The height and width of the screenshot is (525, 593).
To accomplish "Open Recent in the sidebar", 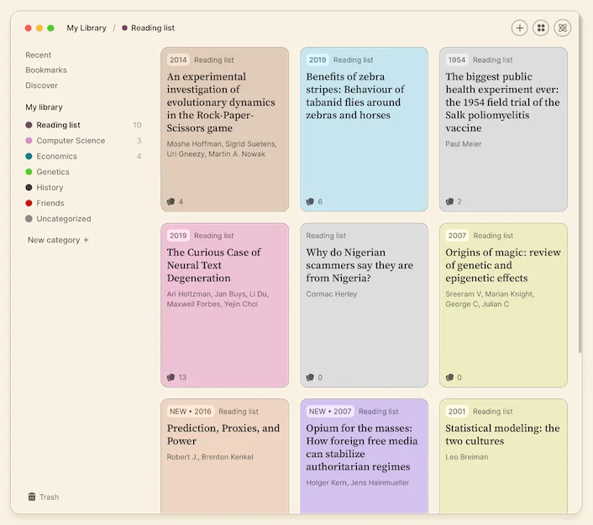I will tap(38, 55).
